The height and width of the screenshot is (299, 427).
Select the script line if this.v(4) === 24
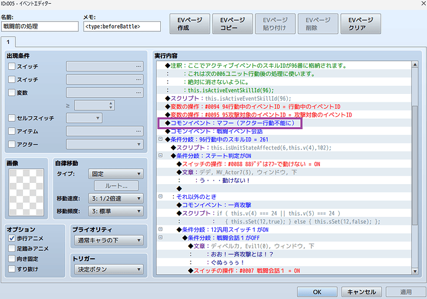point(284,213)
